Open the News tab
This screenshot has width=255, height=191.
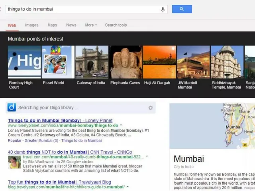(x=71, y=25)
